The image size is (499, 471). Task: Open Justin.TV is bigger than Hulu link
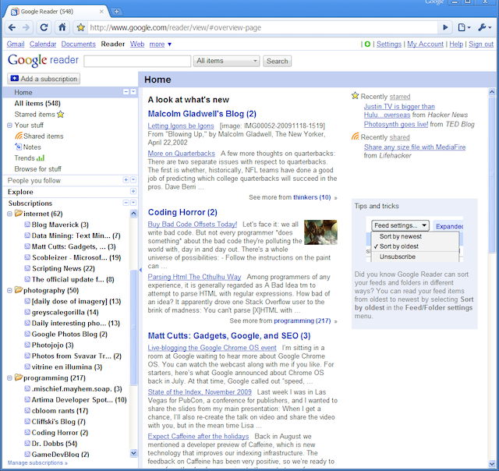click(x=399, y=111)
